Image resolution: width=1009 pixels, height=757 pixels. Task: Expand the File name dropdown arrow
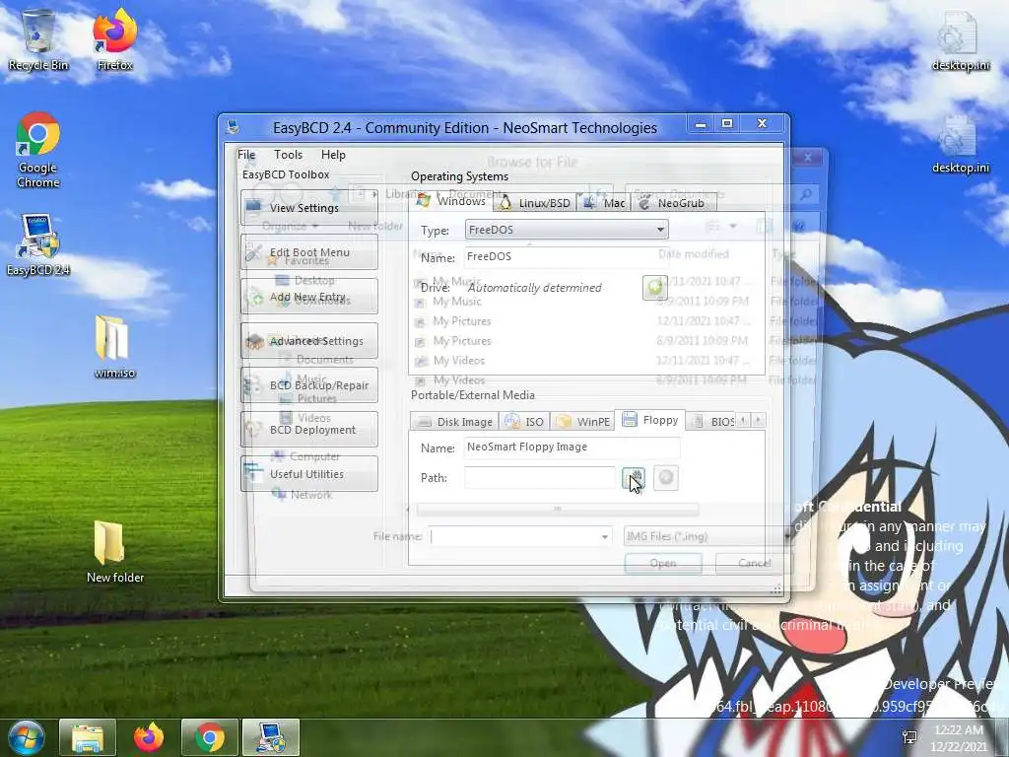[x=605, y=536]
